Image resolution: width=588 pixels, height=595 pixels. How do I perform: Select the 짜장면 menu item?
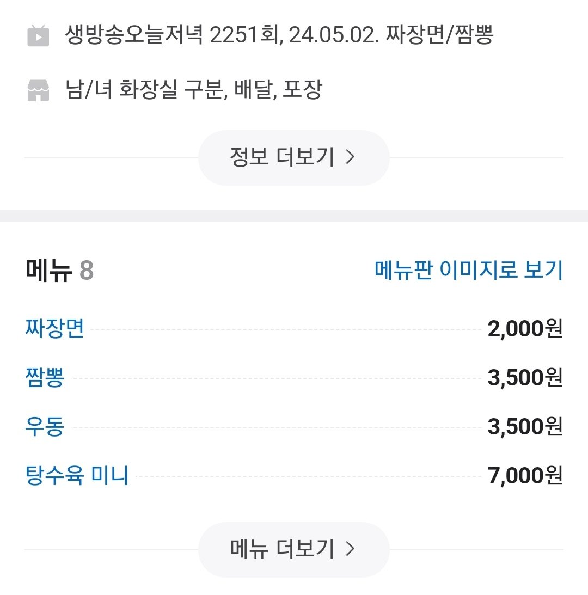click(54, 329)
